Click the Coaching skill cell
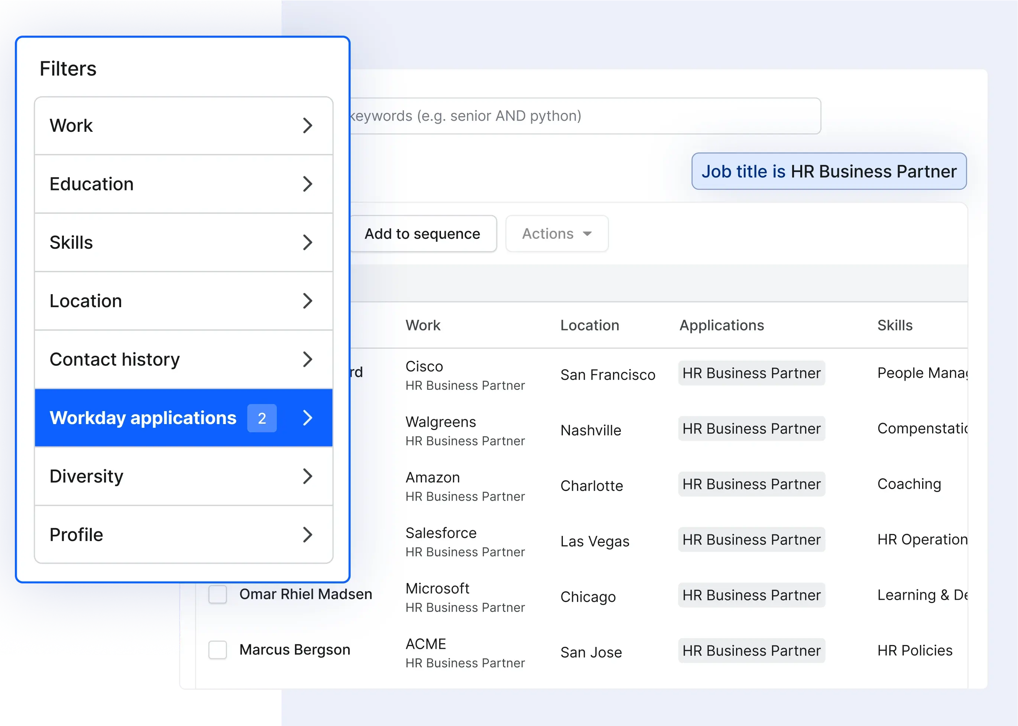This screenshot has height=726, width=1018. (x=909, y=484)
